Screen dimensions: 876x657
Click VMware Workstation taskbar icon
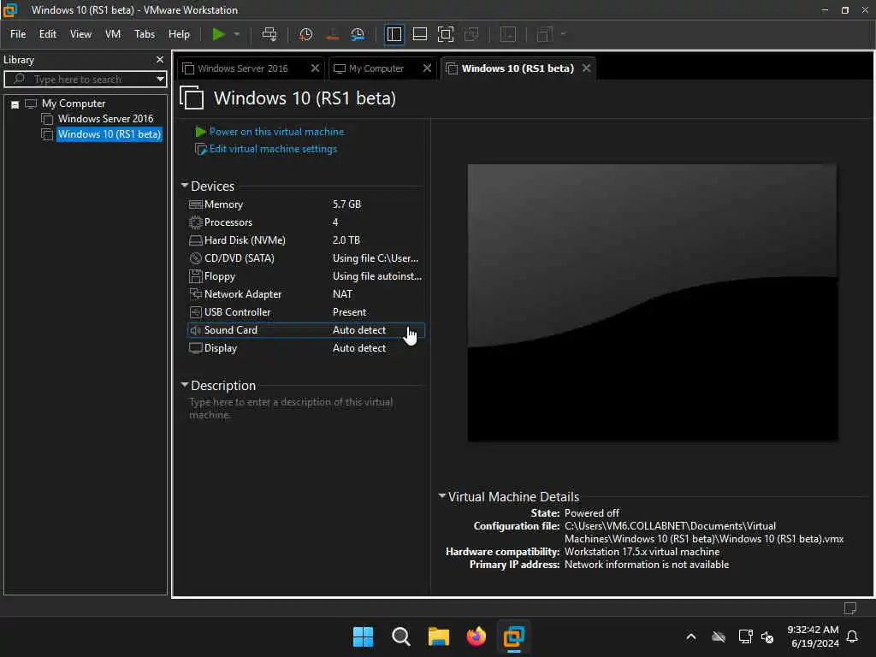pyautogui.click(x=513, y=636)
